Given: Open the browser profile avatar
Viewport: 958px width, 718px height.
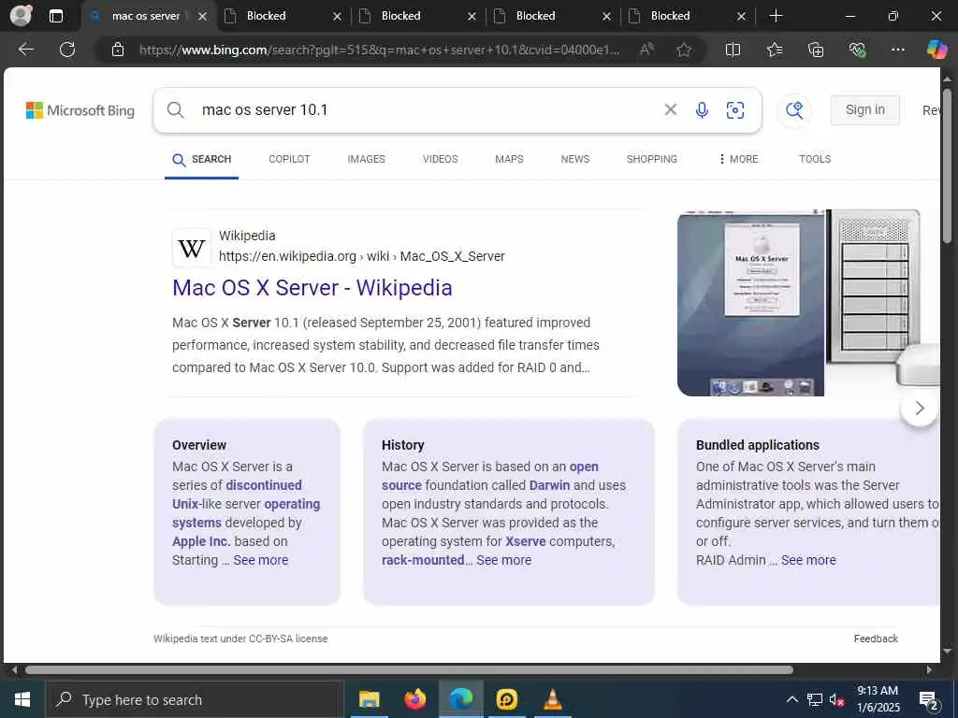Looking at the screenshot, I should [21, 16].
